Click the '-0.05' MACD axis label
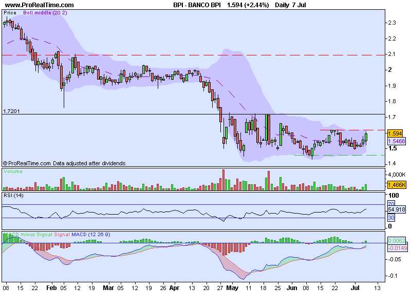This screenshot has width=411, height=308. pos(395,259)
